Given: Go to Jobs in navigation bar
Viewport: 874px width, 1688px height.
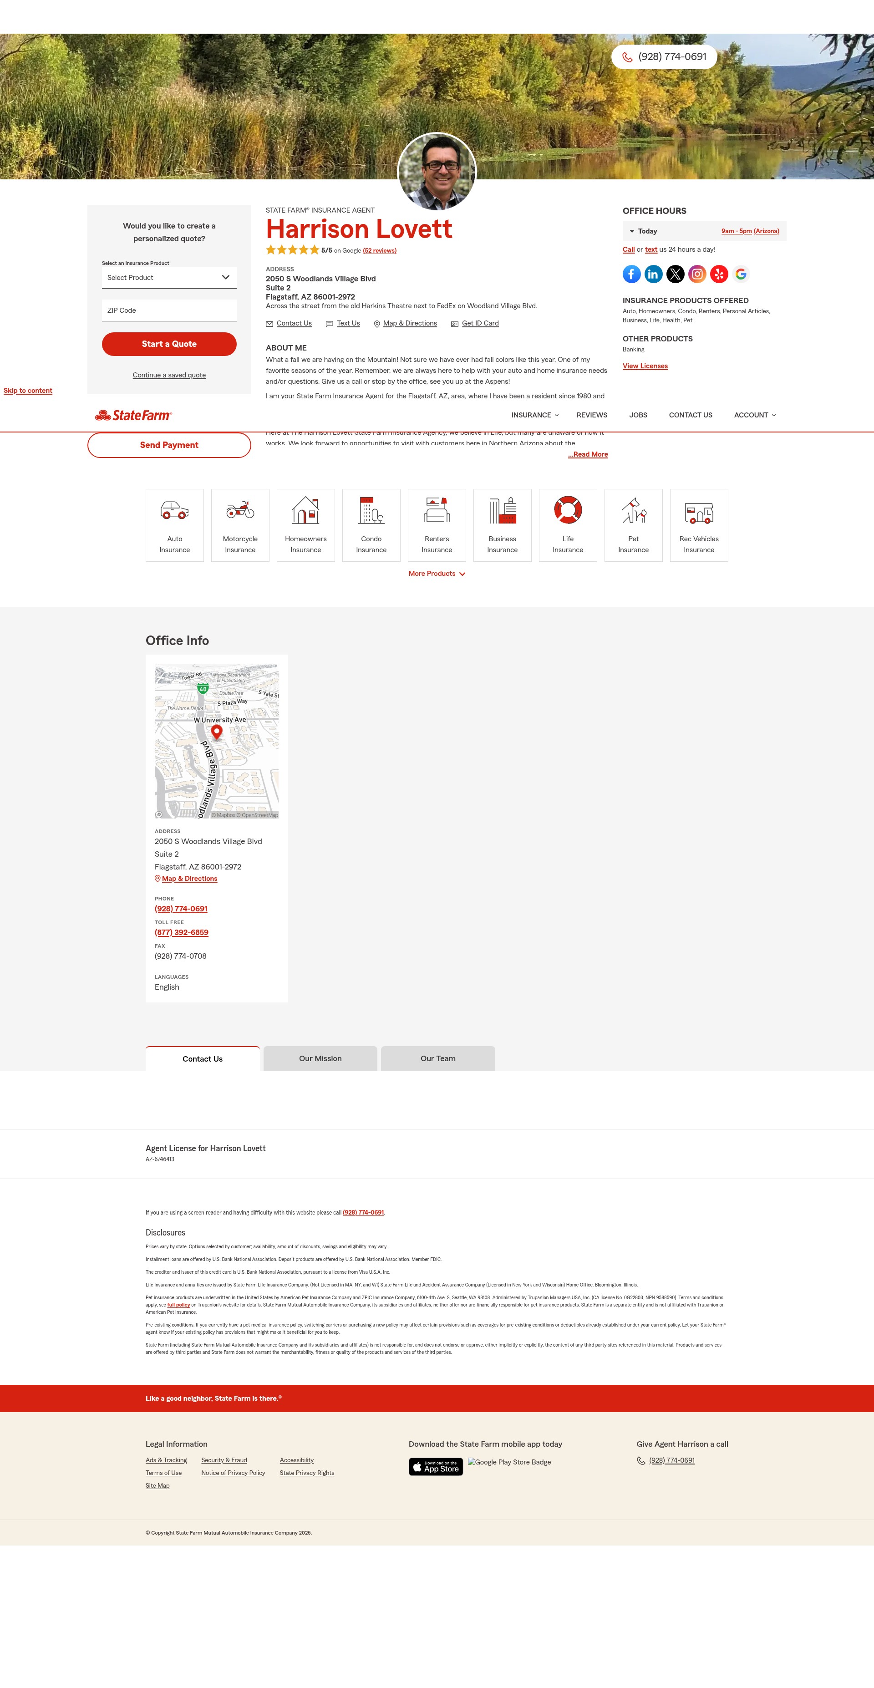Looking at the screenshot, I should click(x=638, y=415).
